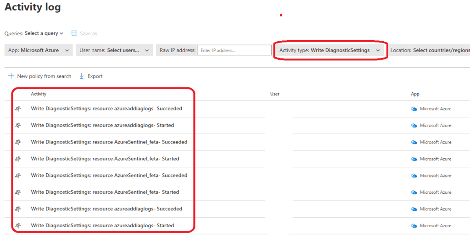Click the activity icon on the first azureaddiaglogs Succeeded row

(18, 109)
